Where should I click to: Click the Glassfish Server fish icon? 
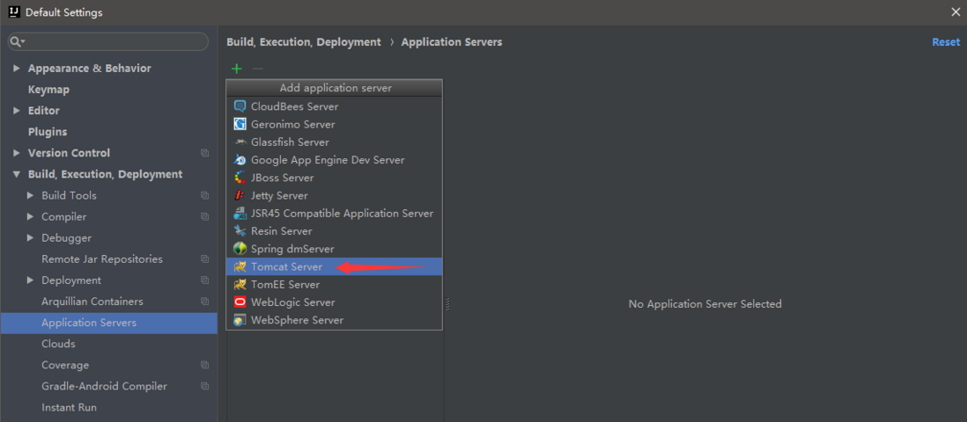240,142
